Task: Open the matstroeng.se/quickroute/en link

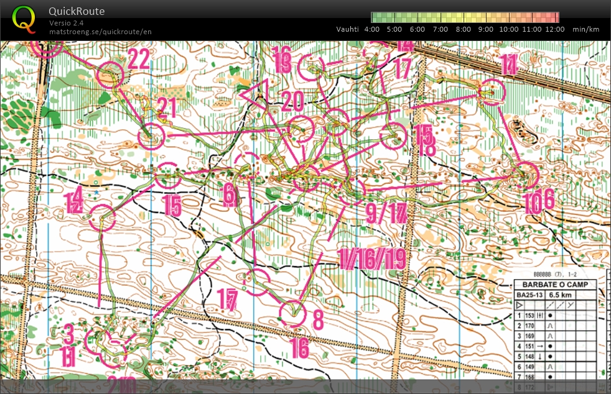Action: tap(100, 32)
